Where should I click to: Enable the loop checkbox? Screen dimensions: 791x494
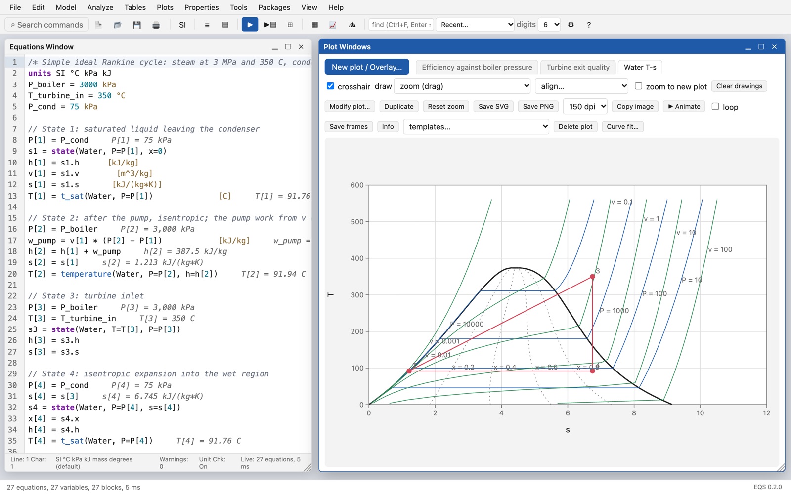715,106
